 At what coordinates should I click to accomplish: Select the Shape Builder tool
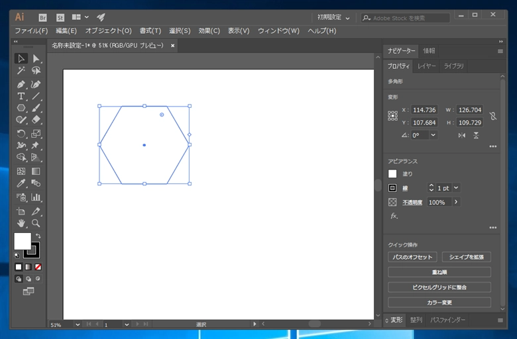coord(21,158)
